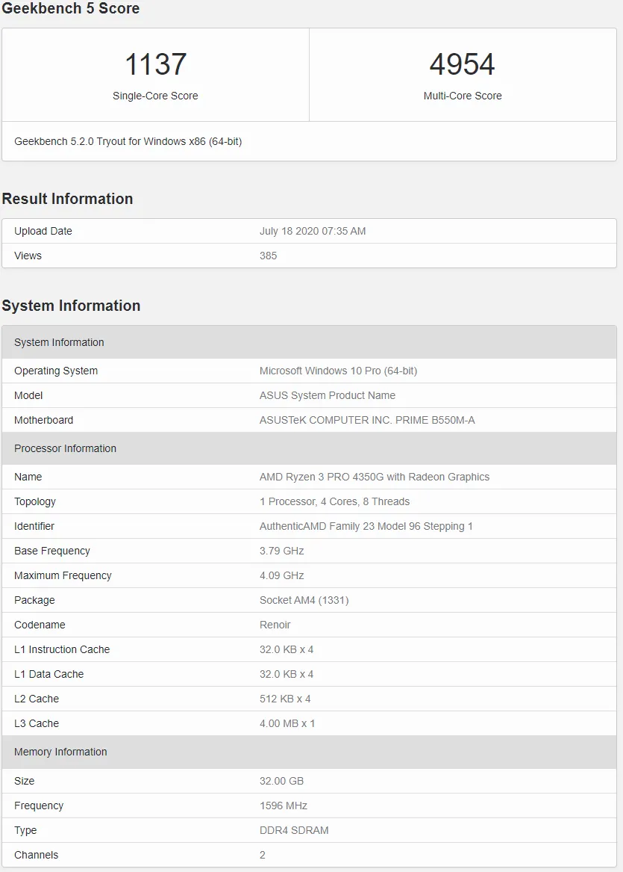Click the 3.79 GHz value
Image resolution: width=623 pixels, height=872 pixels.
point(281,551)
